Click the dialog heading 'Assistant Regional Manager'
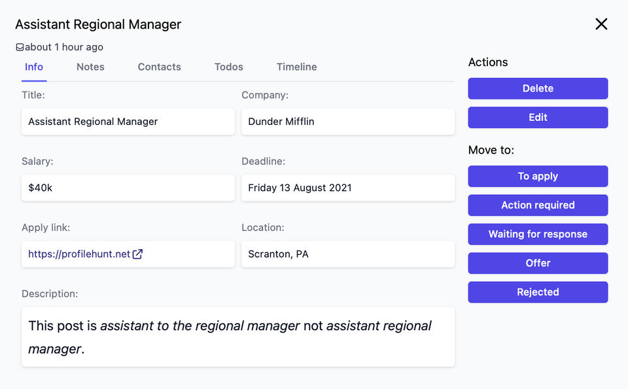Image resolution: width=628 pixels, height=389 pixels. pos(98,24)
